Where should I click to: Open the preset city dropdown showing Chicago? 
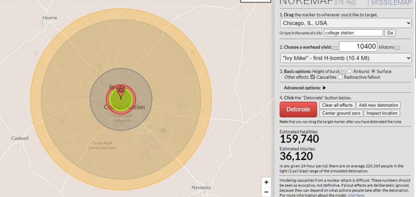[x=346, y=23]
